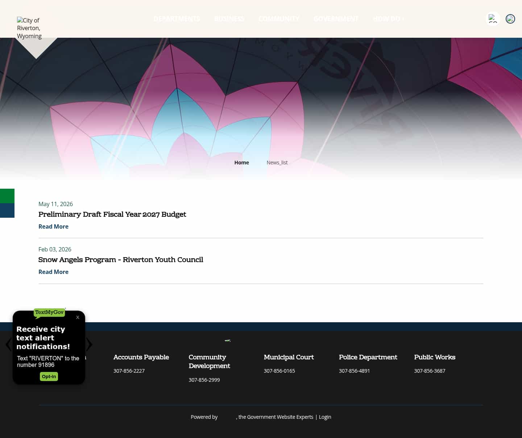Open the TextMyGov logo badge
The height and width of the screenshot is (438, 522).
[49, 313]
